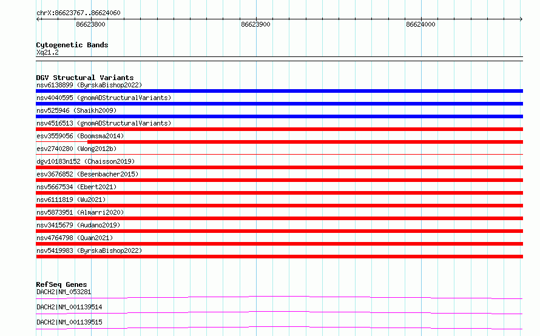The height and width of the screenshot is (336, 540).
Task: Open variant nsv5873951 (Almarri2020) label
Action: click(x=80, y=212)
